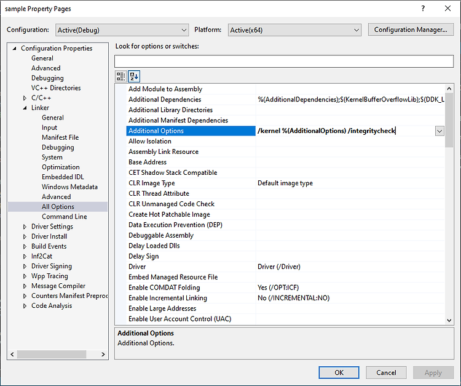Select Advanced under Configuration Properties
The image size is (461, 386).
(46, 68)
